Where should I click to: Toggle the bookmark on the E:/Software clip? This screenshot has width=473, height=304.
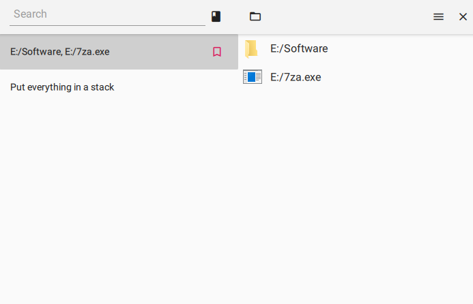click(217, 52)
